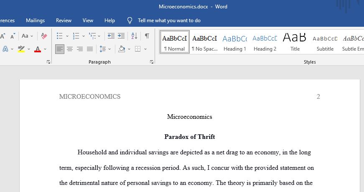
Task: Open Paragraph settings dialog launcher
Action: click(x=152, y=62)
